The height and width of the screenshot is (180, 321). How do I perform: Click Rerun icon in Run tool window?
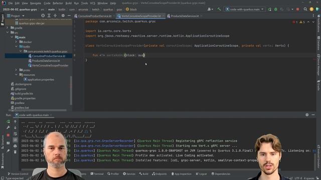(x=8, y=121)
